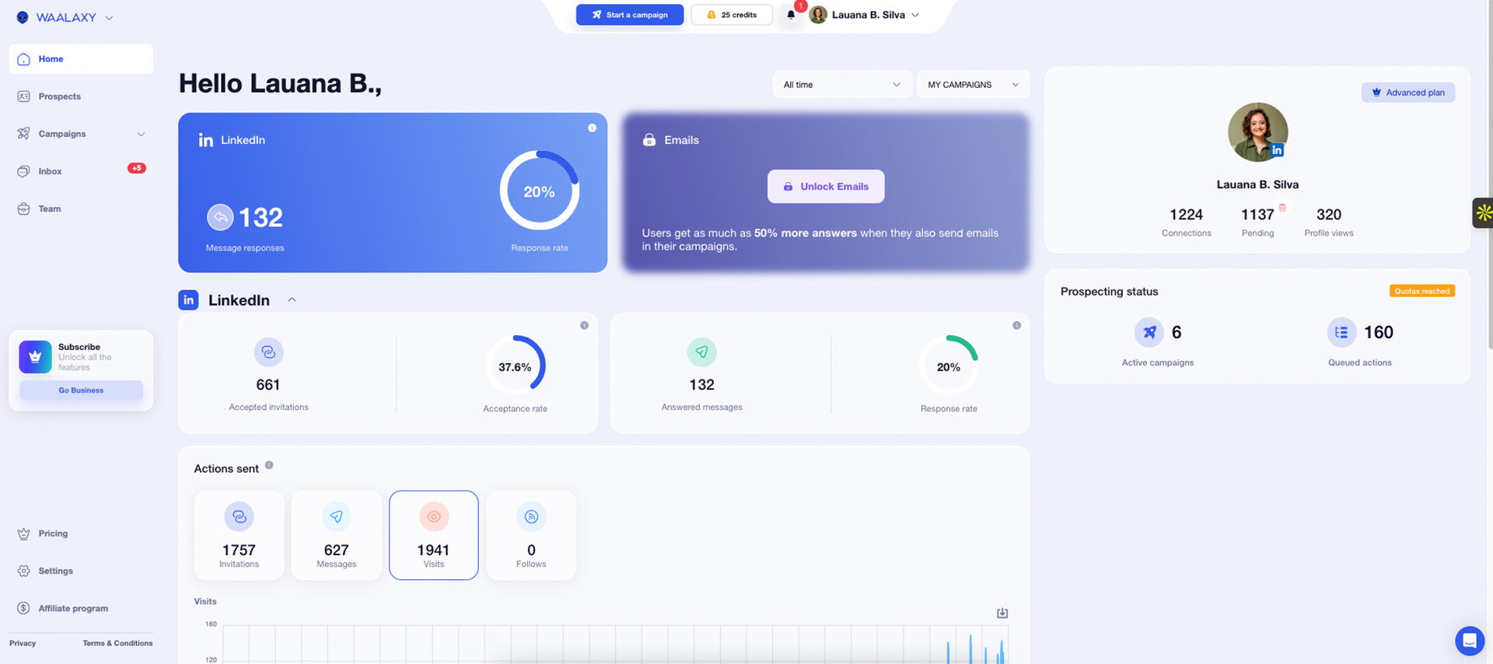Click the Subscribe crown icon
The height and width of the screenshot is (664, 1493).
coord(35,357)
